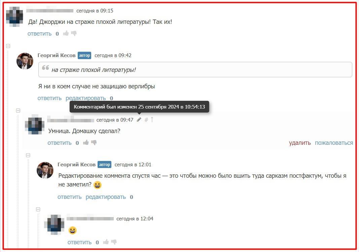359x252 pixels.
Task: Delete the 09:47 comment via 'удалить'
Action: click(x=300, y=143)
